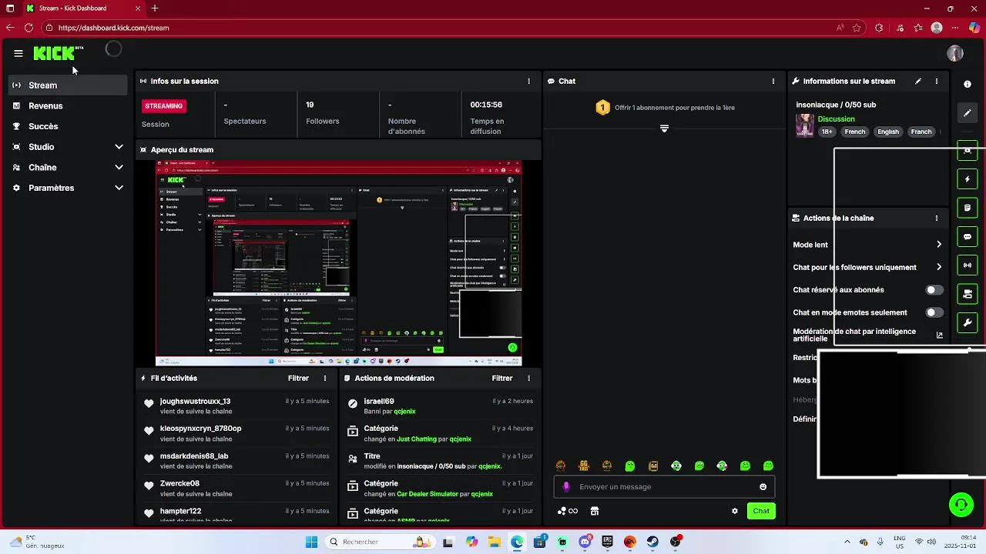Click the Kick logo
Image resolution: width=986 pixels, height=554 pixels.
(55, 53)
